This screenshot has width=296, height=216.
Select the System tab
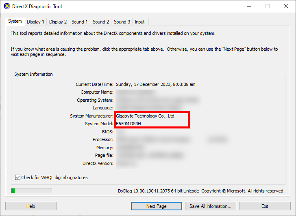pyautogui.click(x=15, y=21)
